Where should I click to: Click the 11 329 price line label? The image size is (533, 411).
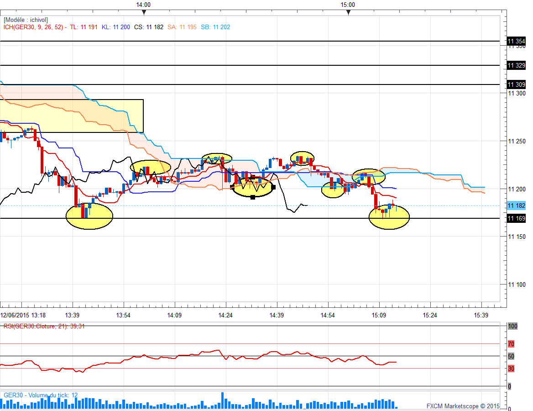point(516,65)
